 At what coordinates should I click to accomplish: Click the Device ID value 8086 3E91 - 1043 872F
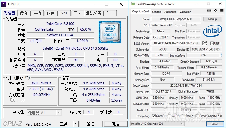(206, 49)
